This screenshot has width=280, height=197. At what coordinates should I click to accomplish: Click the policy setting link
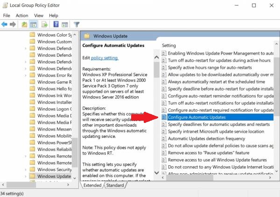(x=105, y=58)
